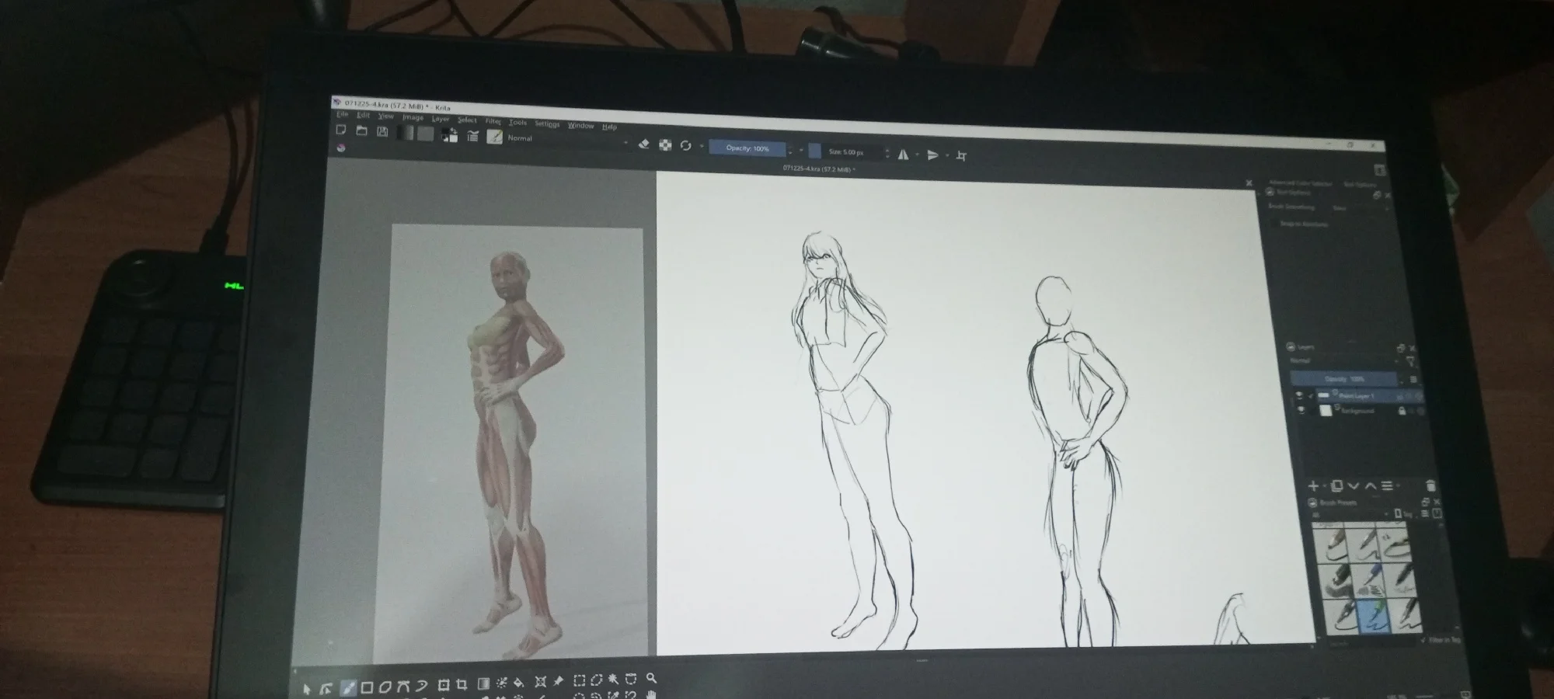The image size is (1554, 699).
Task: Open the gradient fill picker in toolbar
Action: (405, 133)
